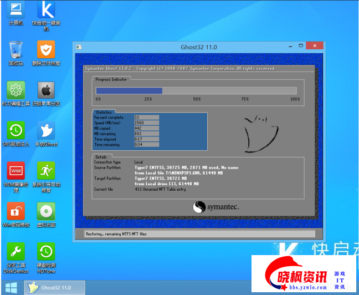Launch 硬盘检测 HDTune shortcut

pyautogui.click(x=46, y=252)
